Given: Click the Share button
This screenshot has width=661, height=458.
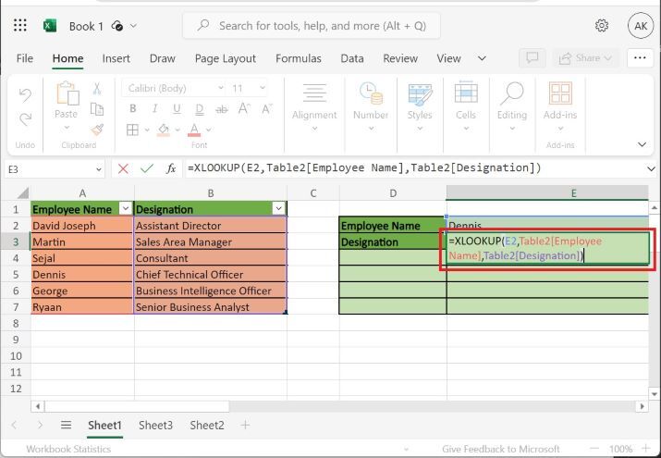Looking at the screenshot, I should 584,58.
